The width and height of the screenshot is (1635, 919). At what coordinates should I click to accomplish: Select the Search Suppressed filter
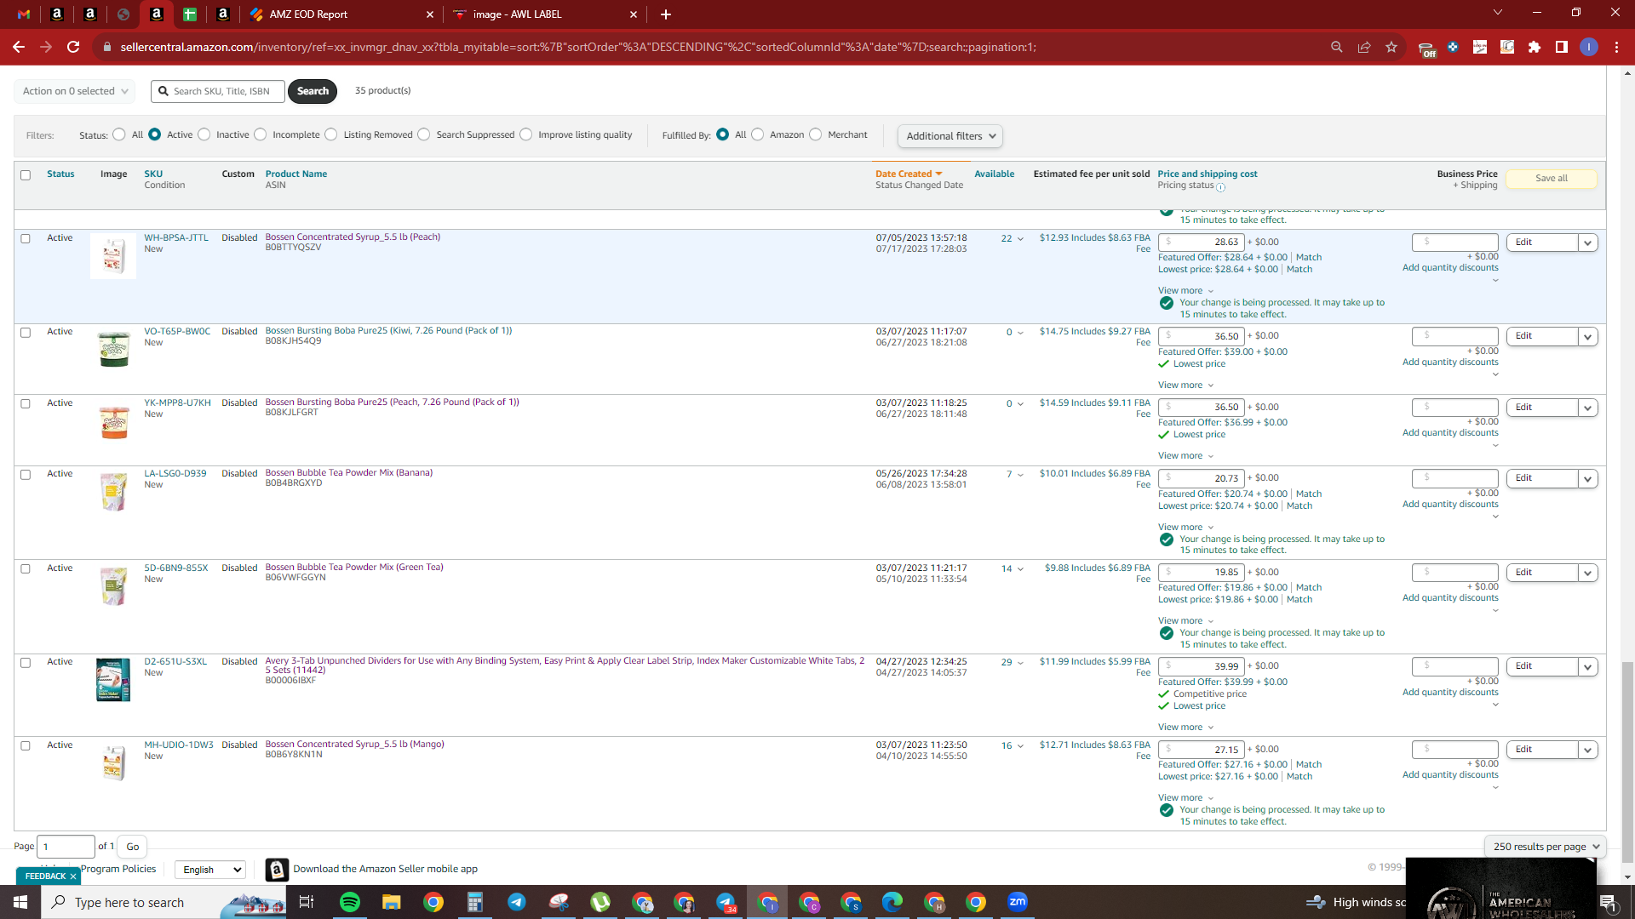tap(424, 134)
